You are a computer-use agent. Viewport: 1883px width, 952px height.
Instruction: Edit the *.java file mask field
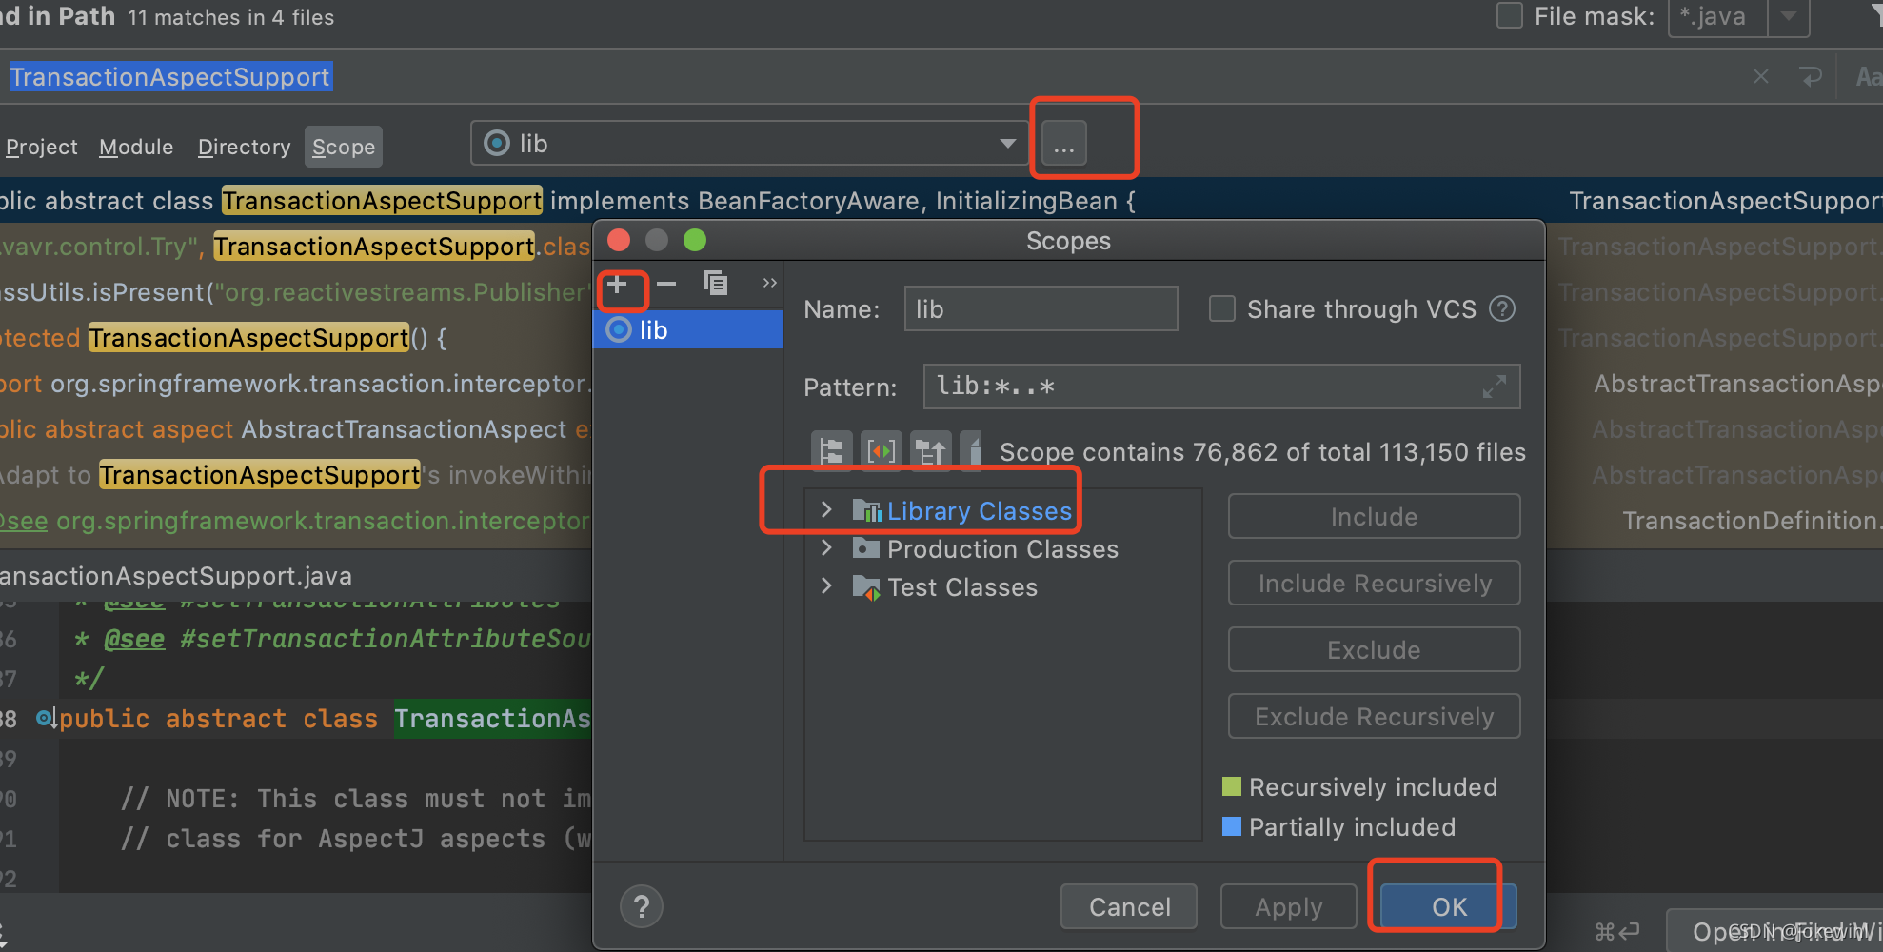pos(1718,16)
